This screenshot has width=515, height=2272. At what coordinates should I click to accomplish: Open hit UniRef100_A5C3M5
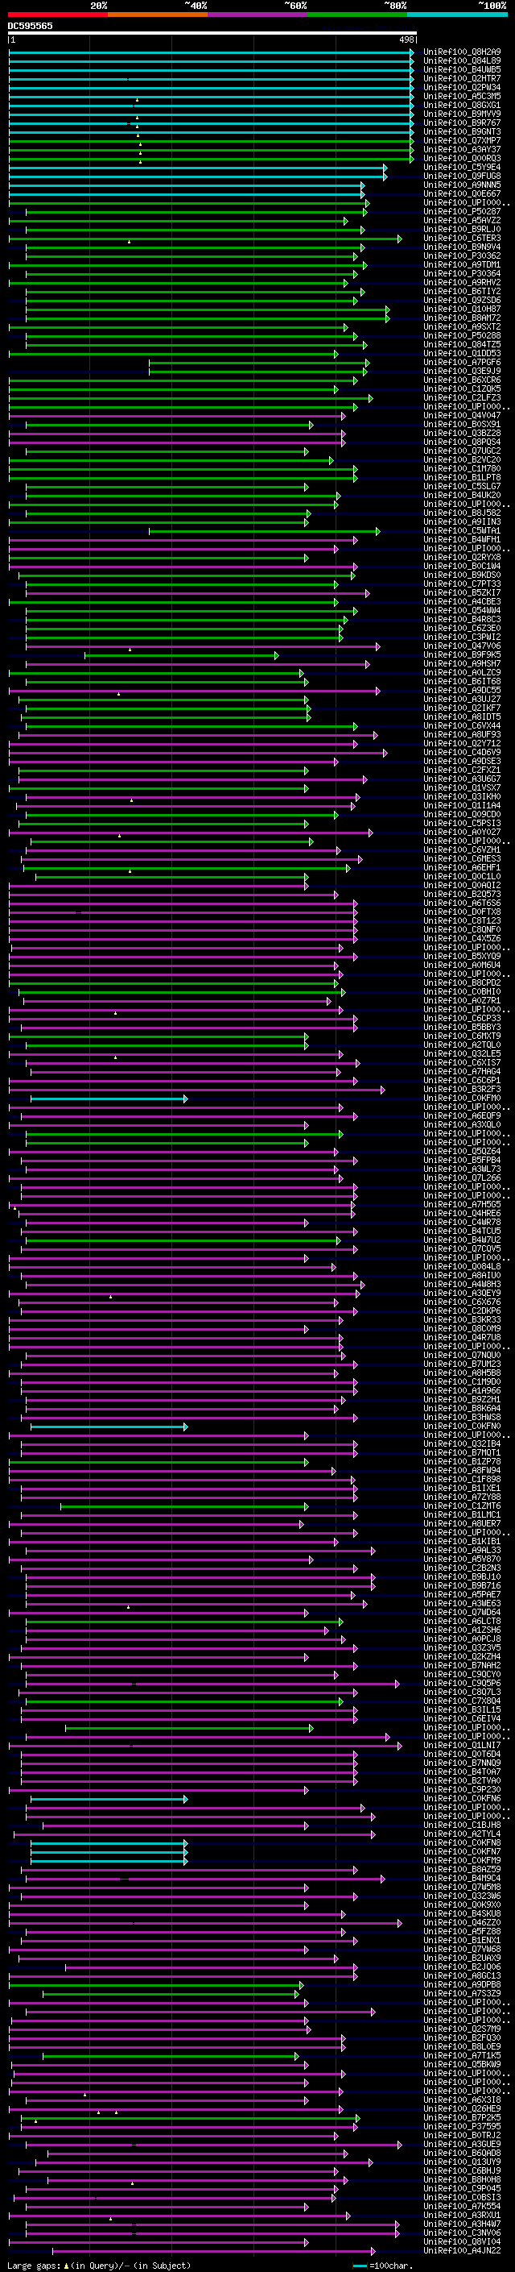pyautogui.click(x=462, y=96)
